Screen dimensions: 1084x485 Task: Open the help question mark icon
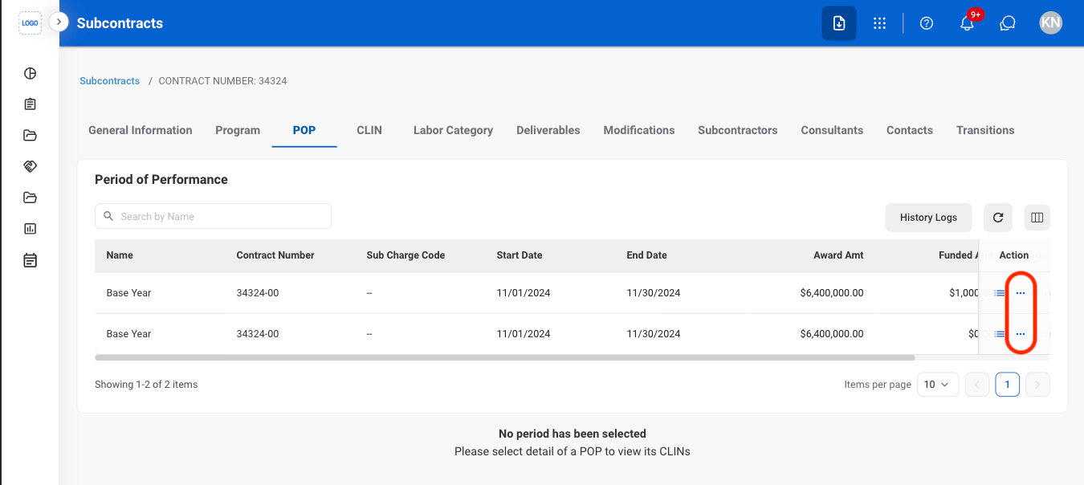click(x=927, y=23)
